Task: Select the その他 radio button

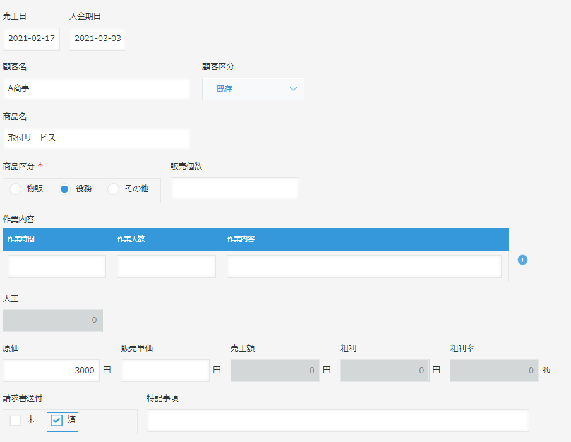Action: [114, 189]
